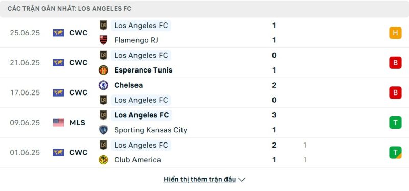The height and width of the screenshot is (191, 409).
Task: Open the Chelsea team name link
Action: tap(128, 85)
